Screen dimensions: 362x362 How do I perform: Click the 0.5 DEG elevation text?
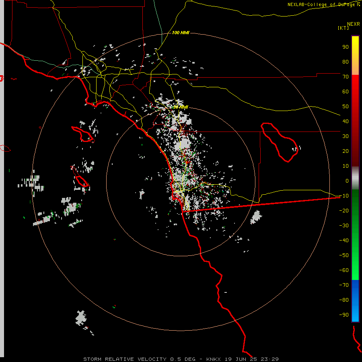click(x=183, y=359)
